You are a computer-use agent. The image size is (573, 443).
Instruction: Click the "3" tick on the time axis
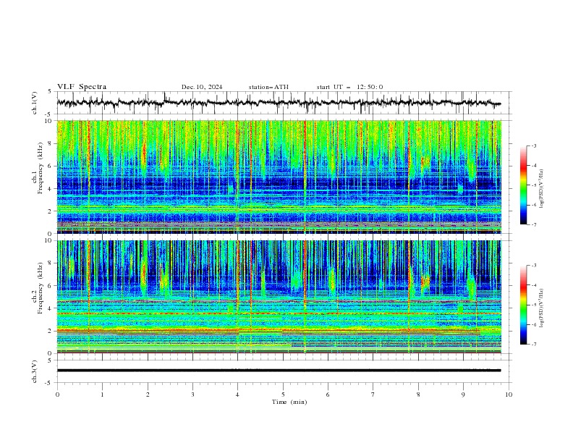pos(192,395)
